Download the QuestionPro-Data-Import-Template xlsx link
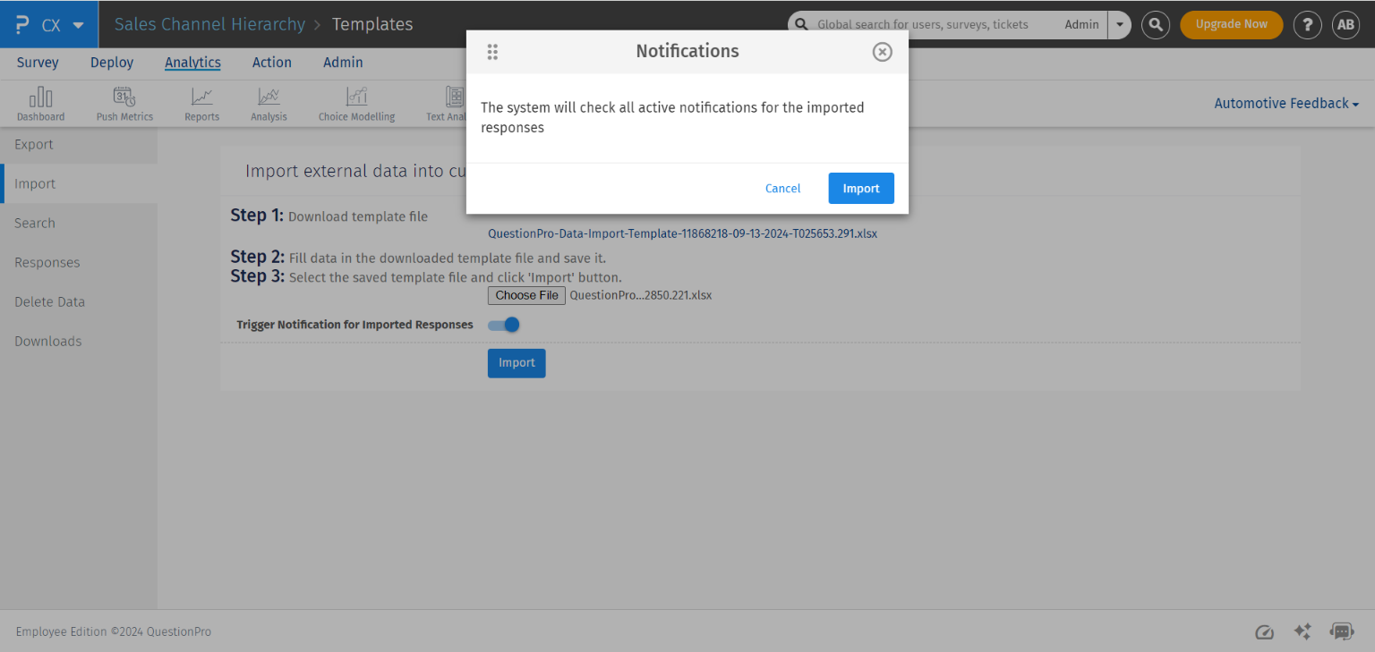The height and width of the screenshot is (652, 1375). click(682, 234)
